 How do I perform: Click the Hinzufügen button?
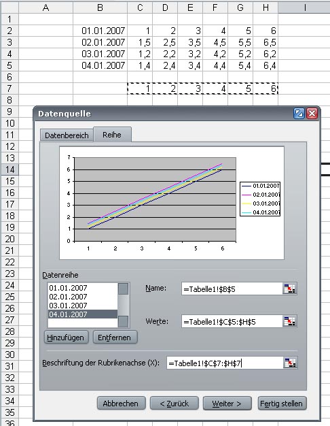pyautogui.click(x=66, y=338)
